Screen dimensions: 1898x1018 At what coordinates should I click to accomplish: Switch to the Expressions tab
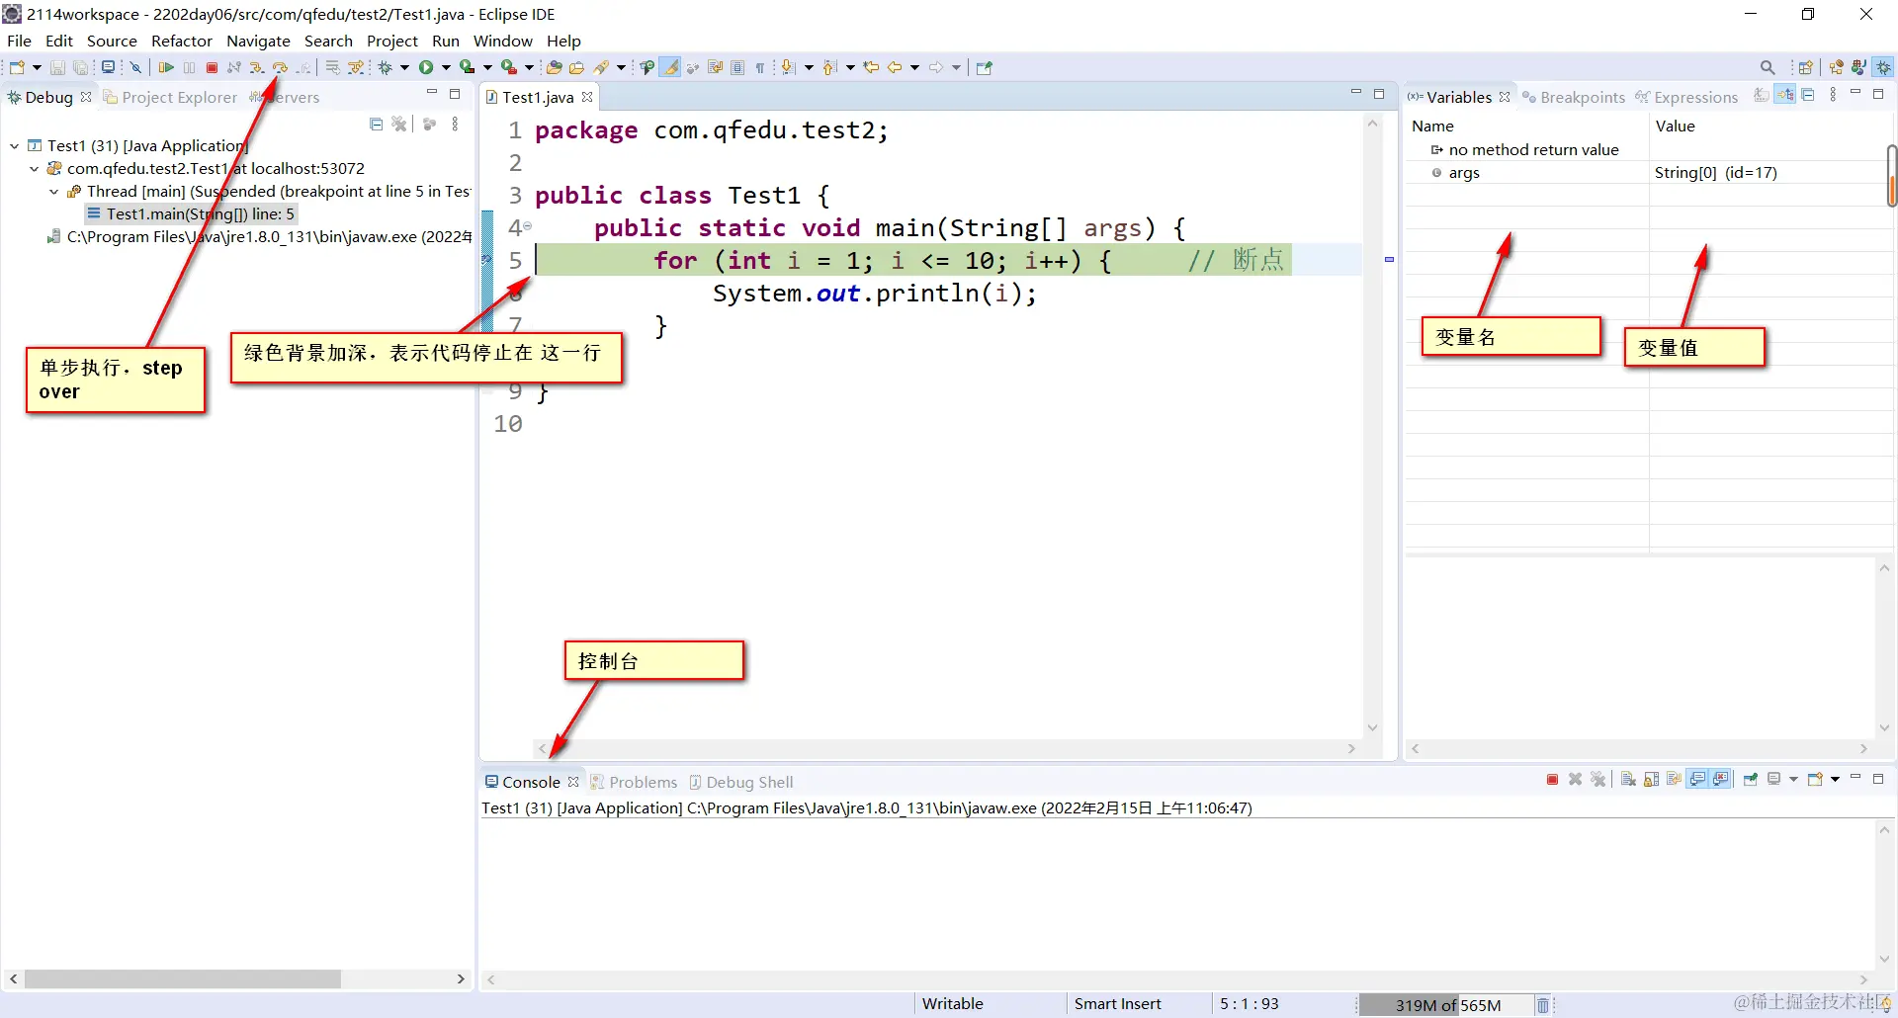pyautogui.click(x=1686, y=97)
